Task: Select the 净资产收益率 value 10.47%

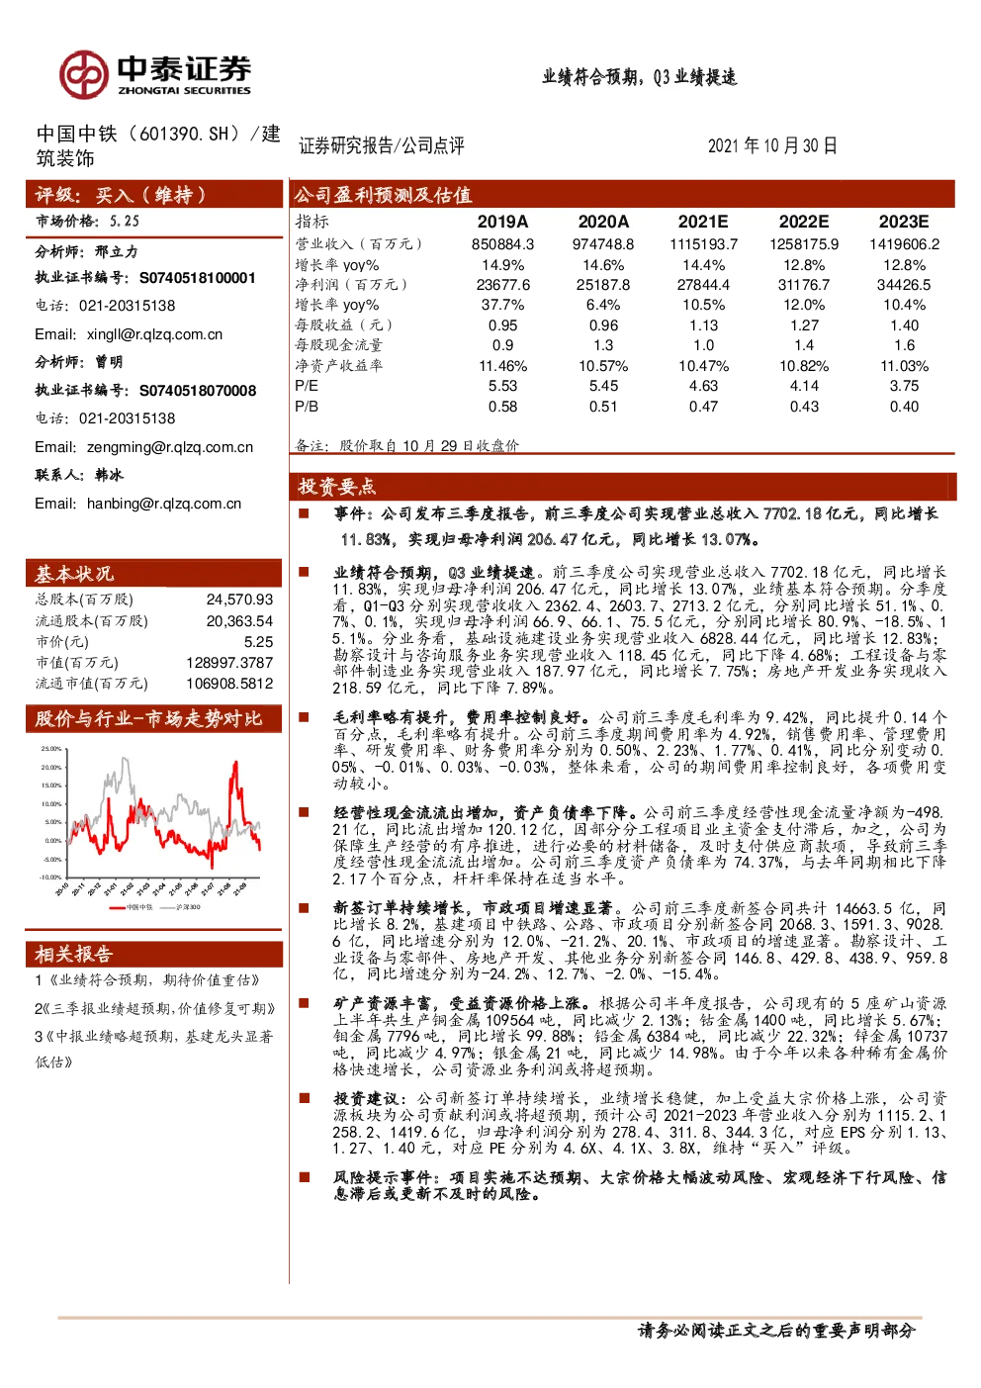Action: pos(703,366)
